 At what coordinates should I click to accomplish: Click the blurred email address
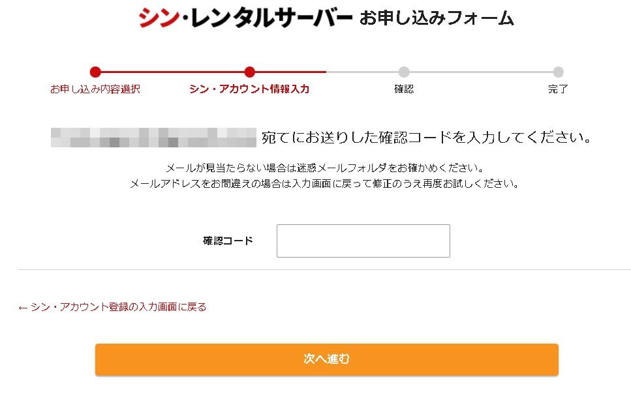[x=153, y=138]
